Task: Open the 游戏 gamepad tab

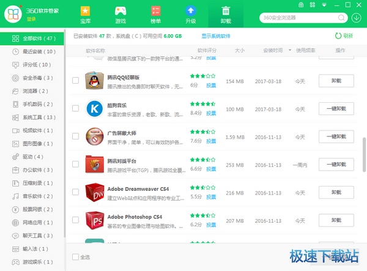Action: (120, 14)
